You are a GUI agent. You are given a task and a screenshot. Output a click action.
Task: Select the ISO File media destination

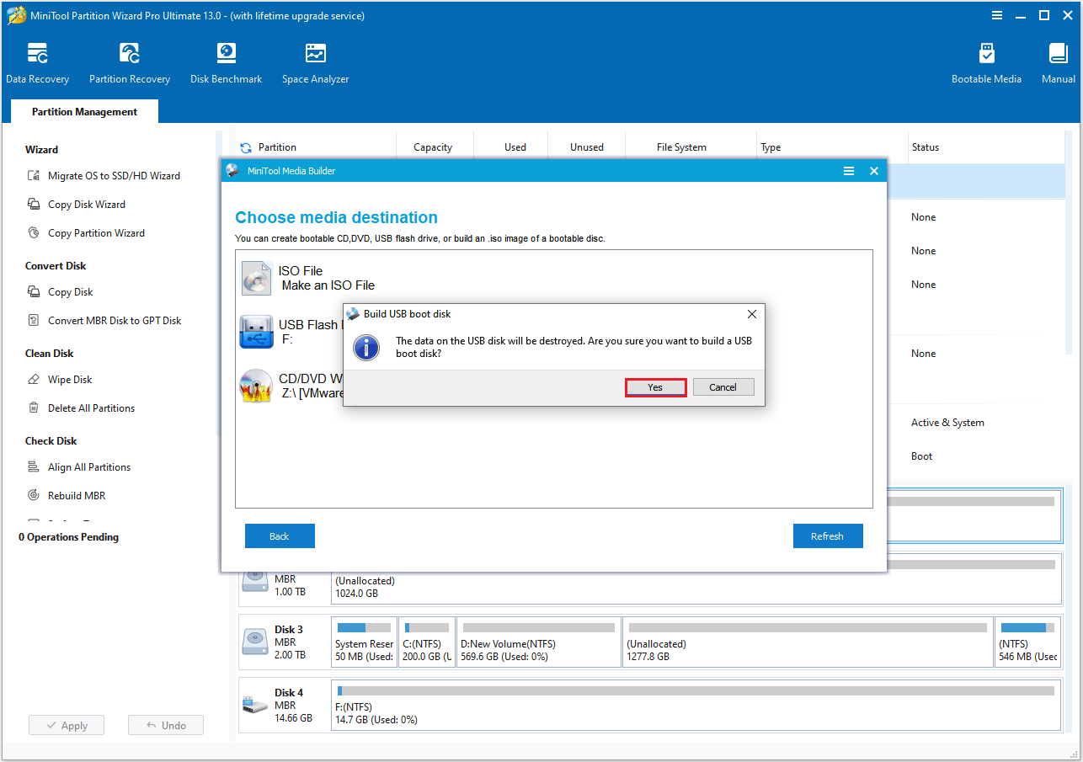point(337,278)
